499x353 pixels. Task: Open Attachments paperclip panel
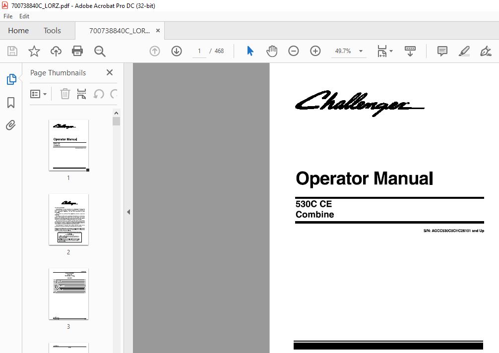click(11, 125)
